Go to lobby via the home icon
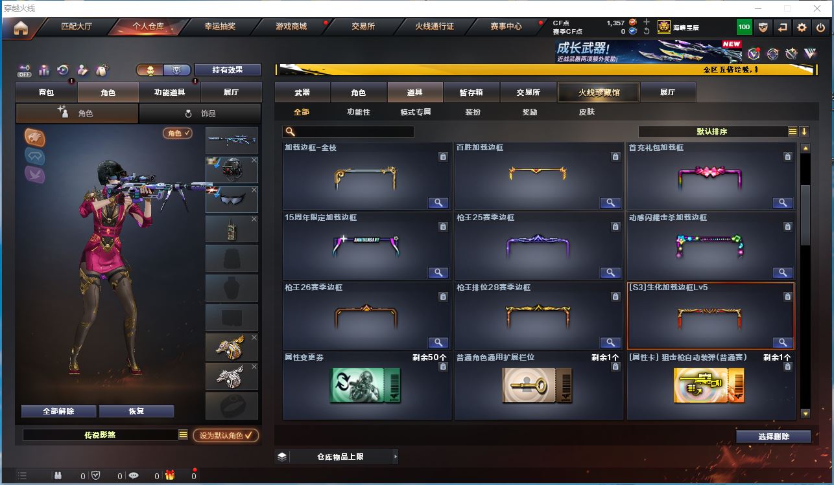The height and width of the screenshot is (485, 834). tap(21, 27)
